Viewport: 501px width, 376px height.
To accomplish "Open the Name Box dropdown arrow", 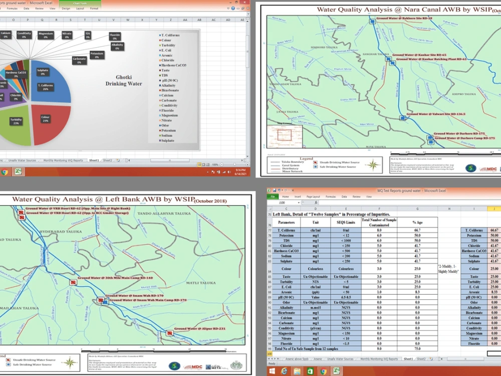I will pos(299,203).
